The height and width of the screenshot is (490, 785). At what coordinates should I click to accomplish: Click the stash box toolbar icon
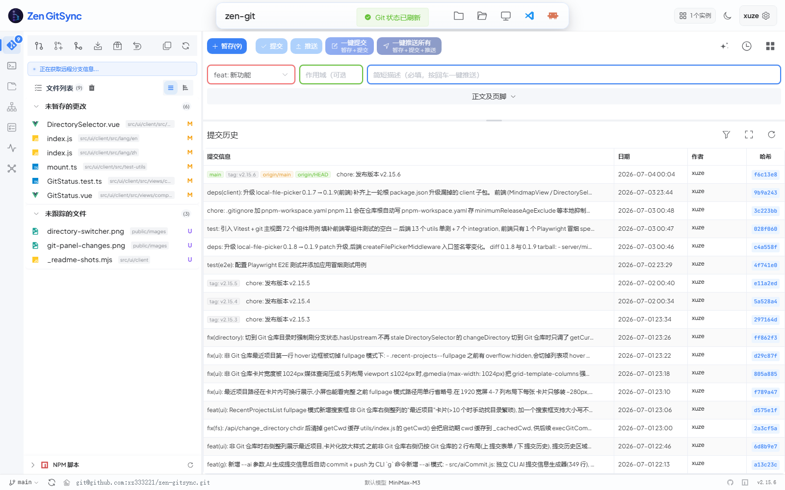click(x=117, y=46)
